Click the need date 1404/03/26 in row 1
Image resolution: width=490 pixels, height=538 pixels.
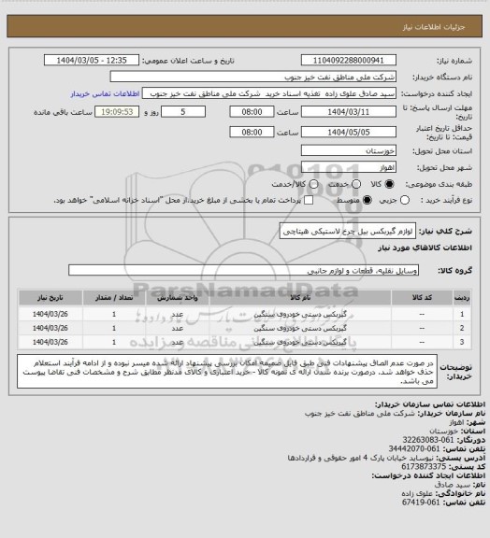50,314
